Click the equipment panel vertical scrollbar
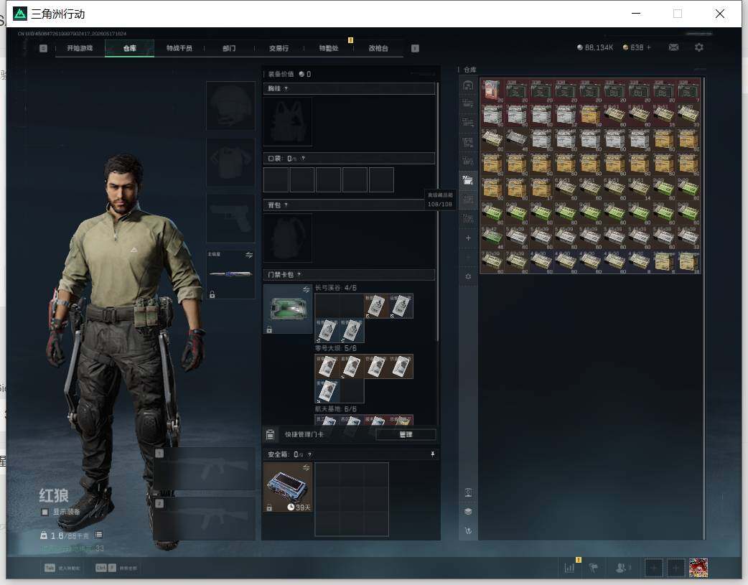Screen dimensions: 748x585 tap(437, 212)
